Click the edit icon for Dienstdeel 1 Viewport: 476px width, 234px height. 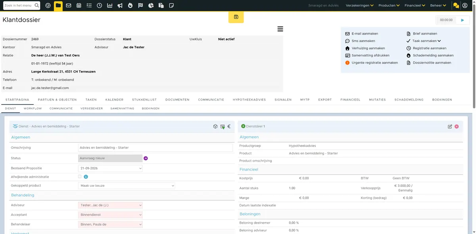coord(450,126)
